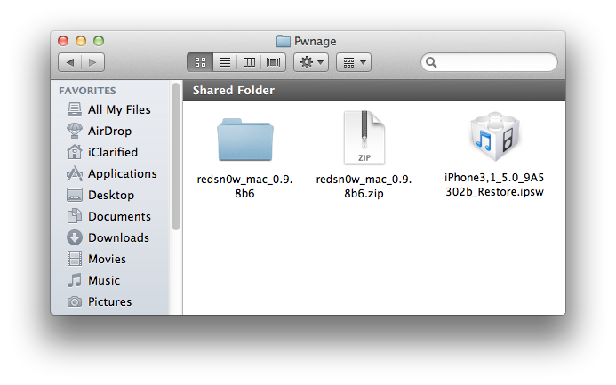Select AirDrop in the sidebar
616x385 pixels.
pyautogui.click(x=109, y=131)
